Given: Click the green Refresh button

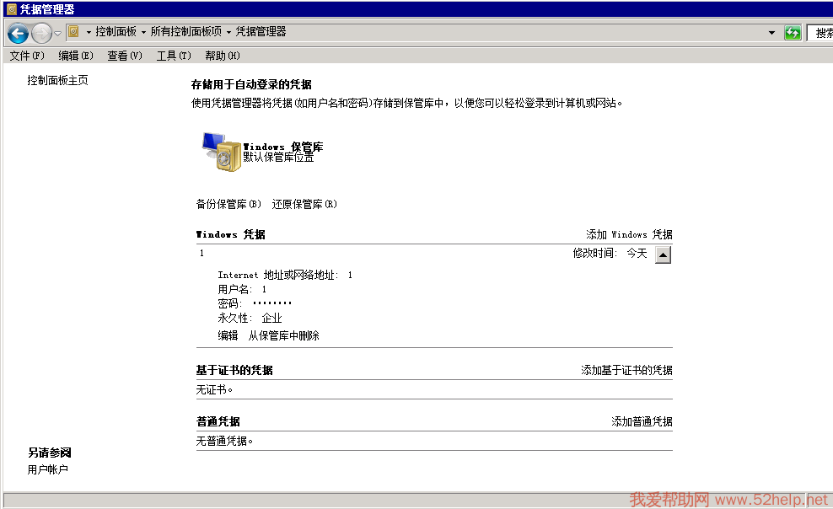Looking at the screenshot, I should (x=793, y=33).
